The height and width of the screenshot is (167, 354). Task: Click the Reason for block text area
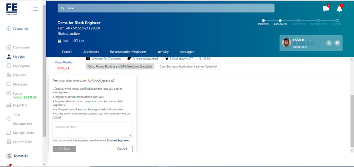click(93, 129)
